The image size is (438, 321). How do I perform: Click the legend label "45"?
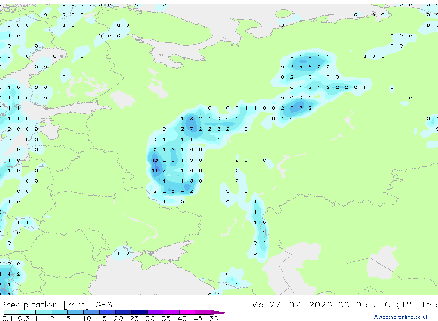pos(198,318)
